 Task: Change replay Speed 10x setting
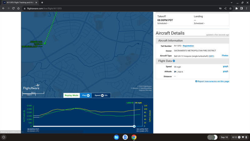[101, 96]
